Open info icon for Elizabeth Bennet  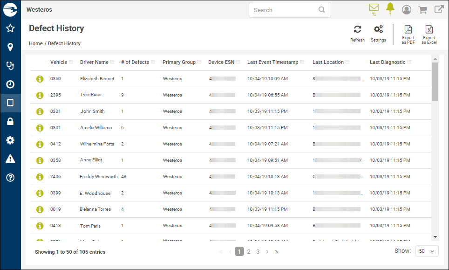tap(40, 79)
